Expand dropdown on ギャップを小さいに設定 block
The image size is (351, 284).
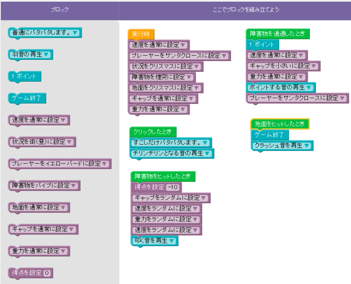(x=314, y=66)
